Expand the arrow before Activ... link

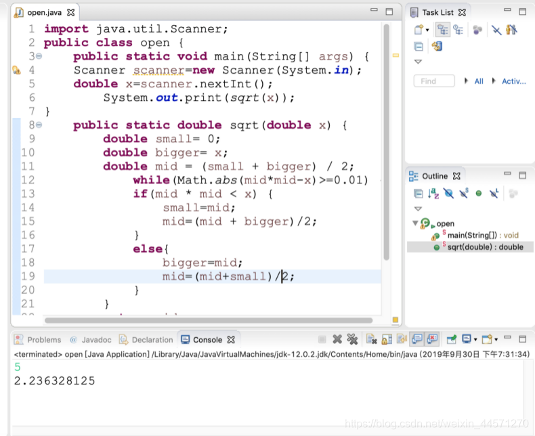494,81
